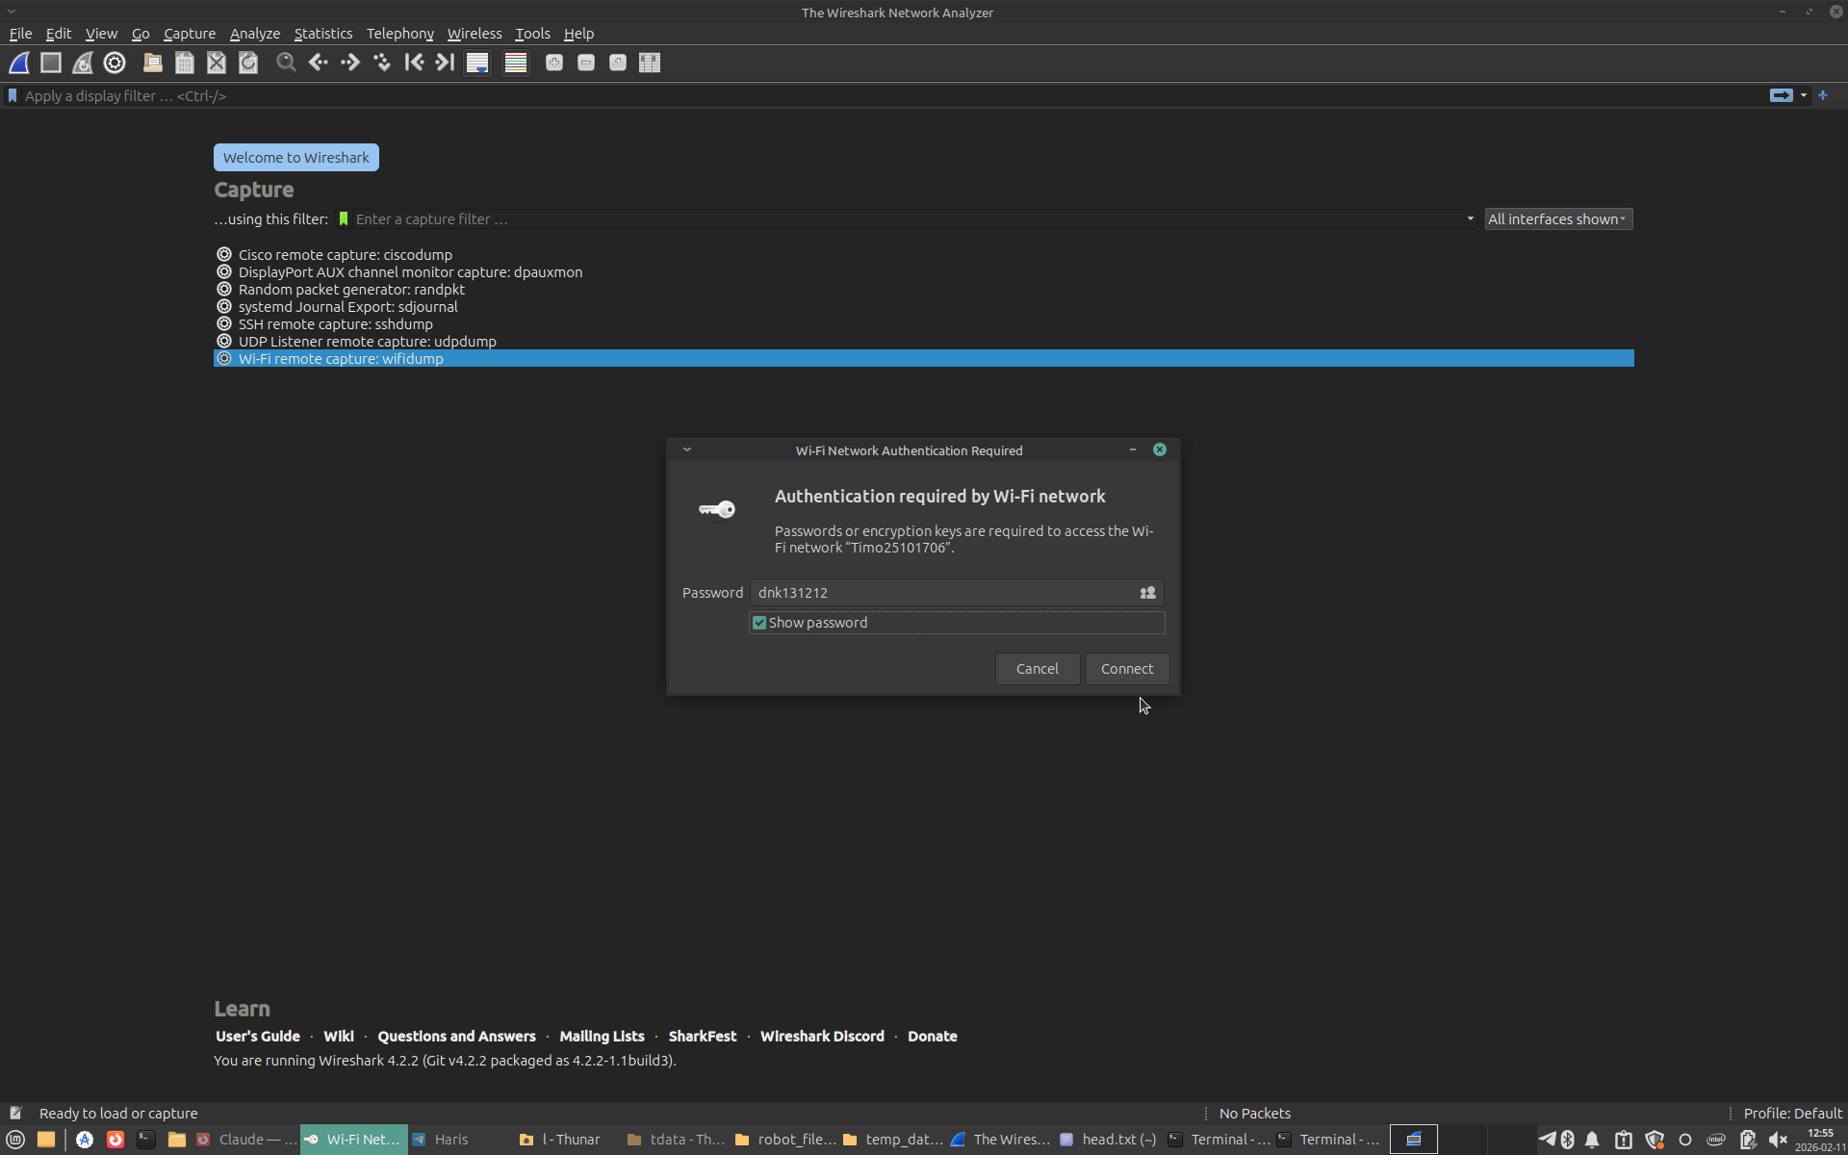Apply display filter with the arrow button
This screenshot has height=1155, width=1848.
click(1782, 95)
